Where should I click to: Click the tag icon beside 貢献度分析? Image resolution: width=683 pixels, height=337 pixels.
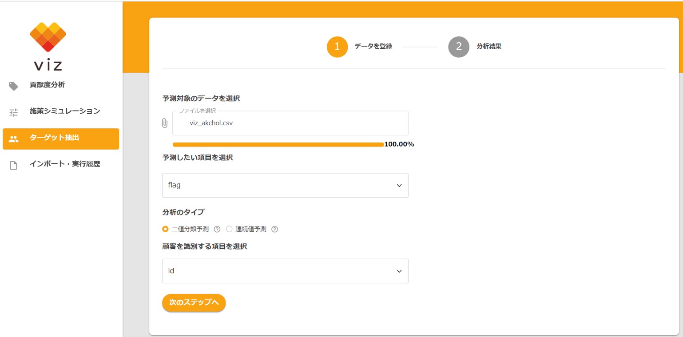click(14, 86)
